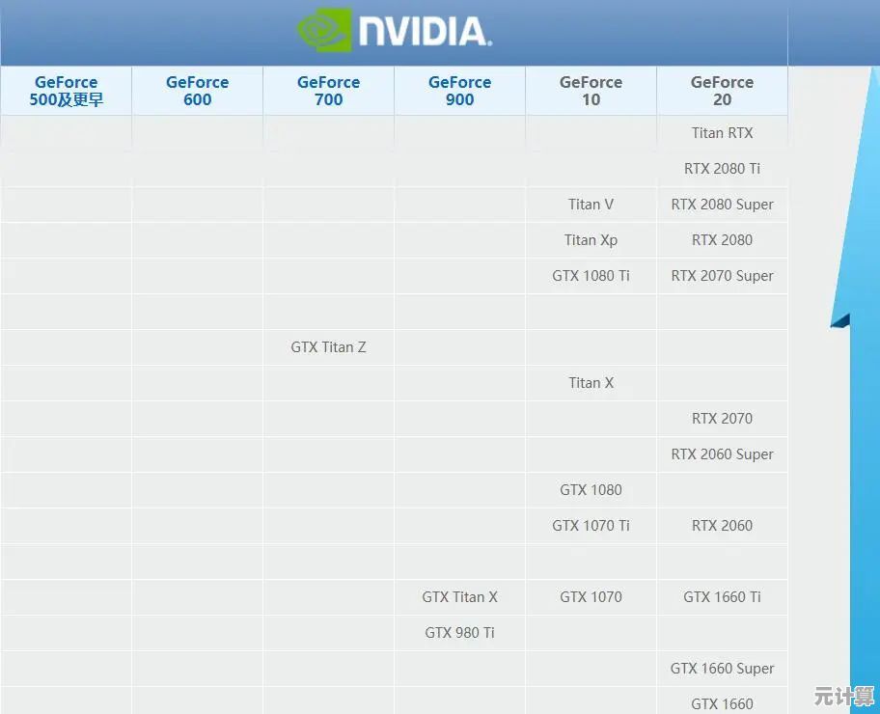Screen dimensions: 880x714
Task: Click the GeForce 20 column header
Action: click(x=722, y=91)
